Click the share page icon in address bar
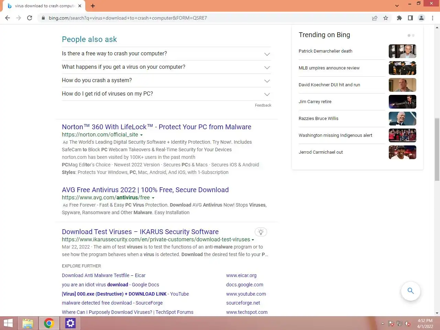440x330 pixels. click(375, 18)
